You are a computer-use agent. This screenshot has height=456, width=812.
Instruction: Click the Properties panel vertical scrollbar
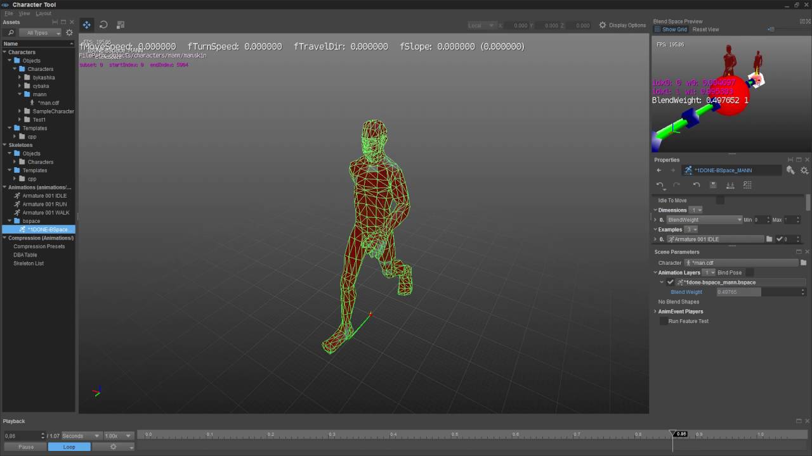[x=808, y=203]
